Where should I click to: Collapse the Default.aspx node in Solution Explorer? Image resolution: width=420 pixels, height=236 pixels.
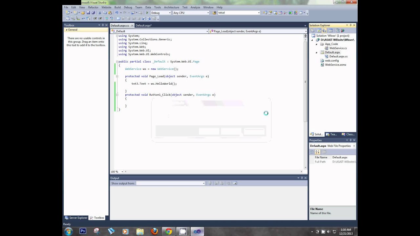[x=316, y=52]
